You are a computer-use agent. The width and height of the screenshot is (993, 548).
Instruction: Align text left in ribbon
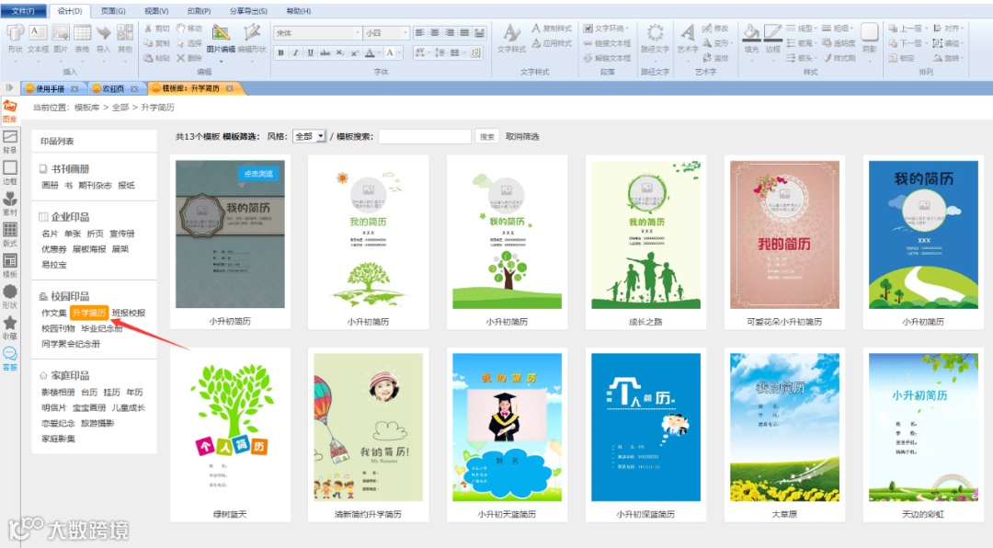click(x=419, y=32)
